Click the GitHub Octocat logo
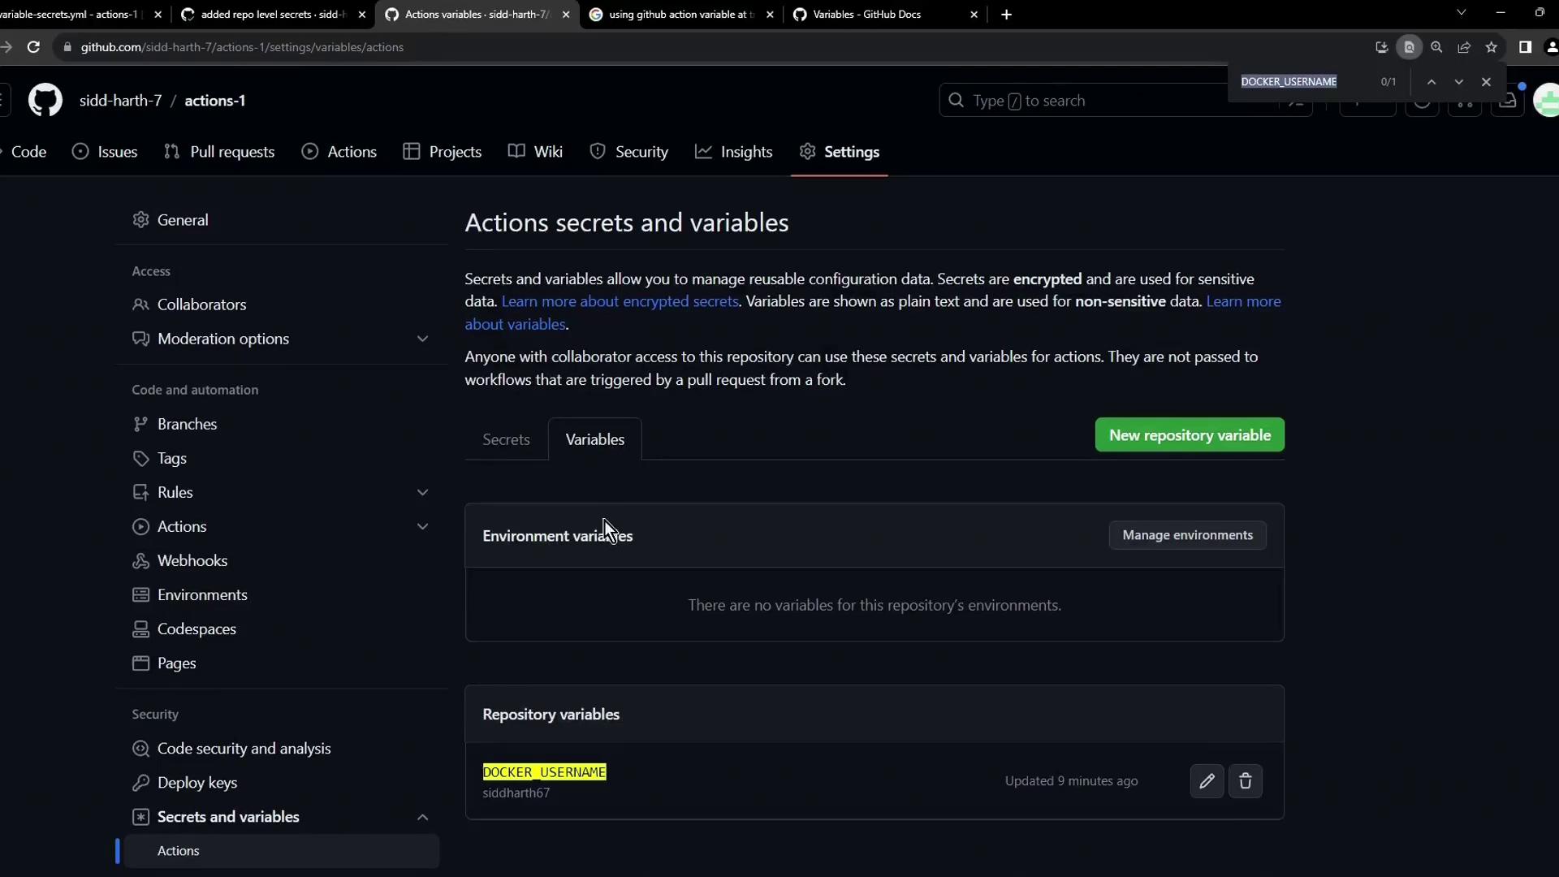The image size is (1559, 877). click(x=45, y=101)
